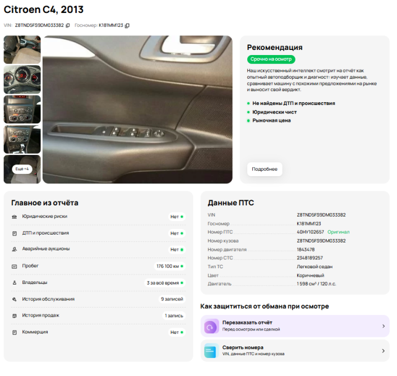Click the Citroen C4, 2013 title
The width and height of the screenshot is (397, 376).
pyautogui.click(x=44, y=10)
